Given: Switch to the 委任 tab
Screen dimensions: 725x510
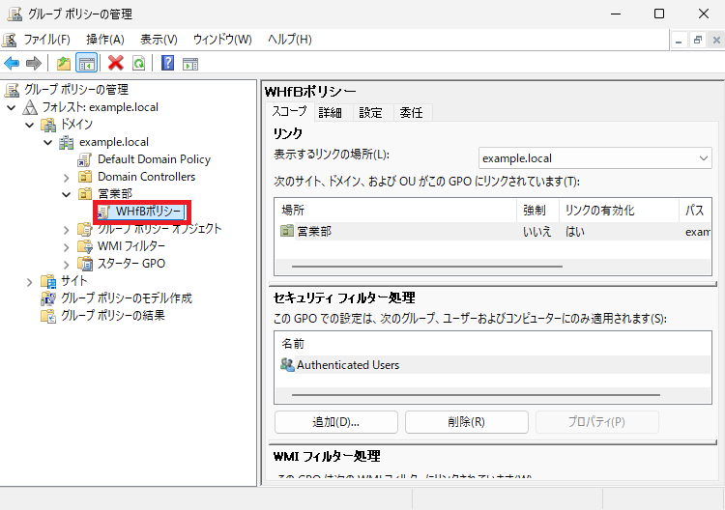Looking at the screenshot, I should point(411,113).
